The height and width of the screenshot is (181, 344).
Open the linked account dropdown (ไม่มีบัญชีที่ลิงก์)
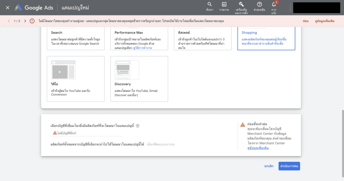click(87, 133)
